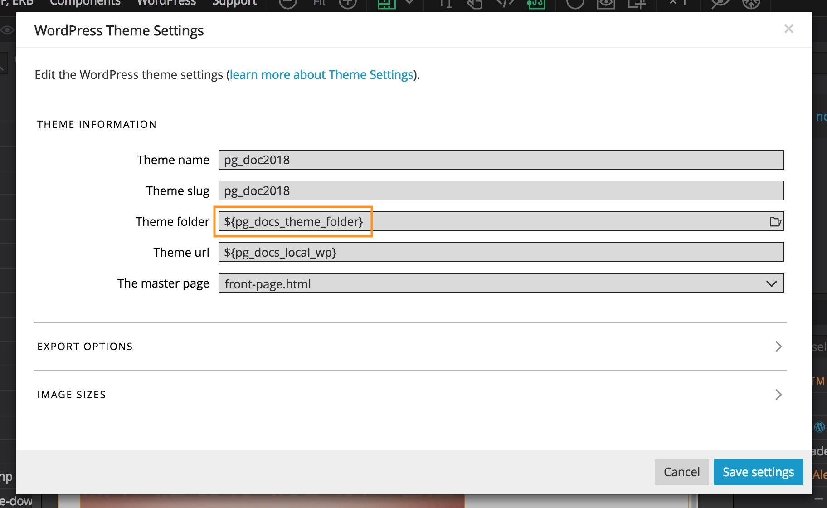
Task: Open the master page dropdown
Action: point(501,283)
